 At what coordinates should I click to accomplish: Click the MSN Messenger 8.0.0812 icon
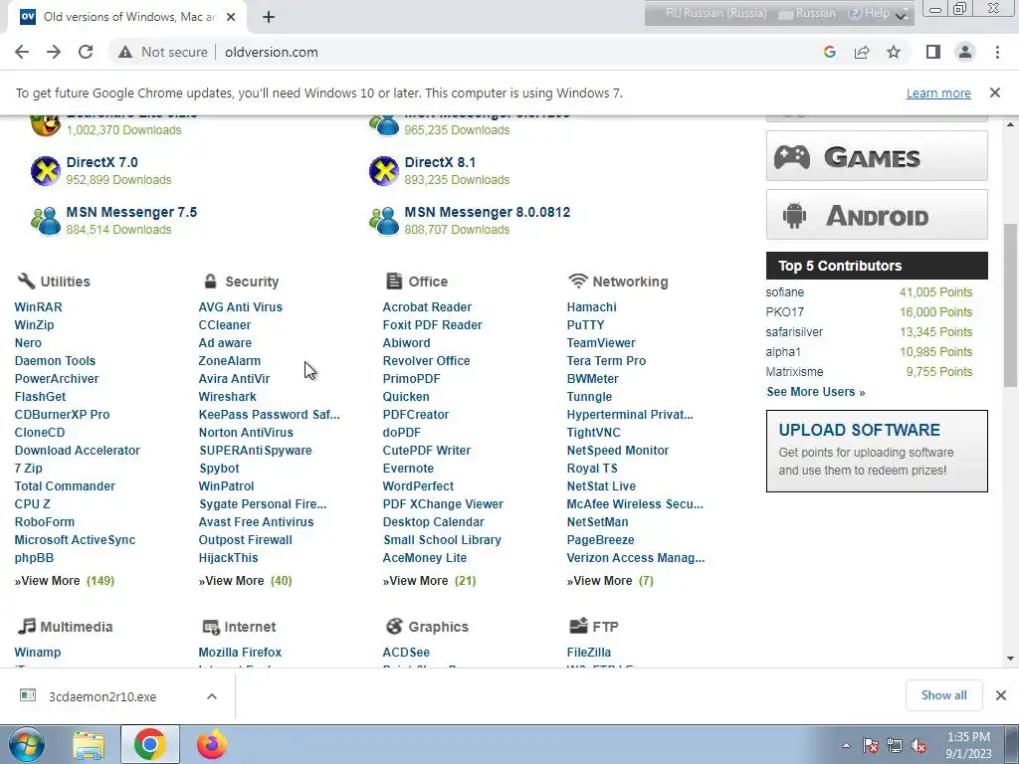point(384,221)
